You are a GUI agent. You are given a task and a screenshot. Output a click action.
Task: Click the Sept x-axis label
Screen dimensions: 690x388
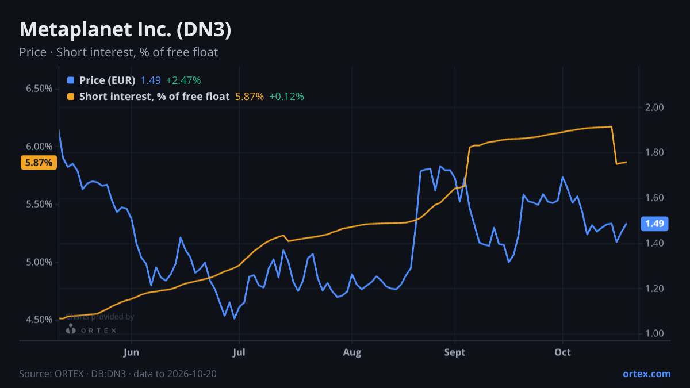455,352
